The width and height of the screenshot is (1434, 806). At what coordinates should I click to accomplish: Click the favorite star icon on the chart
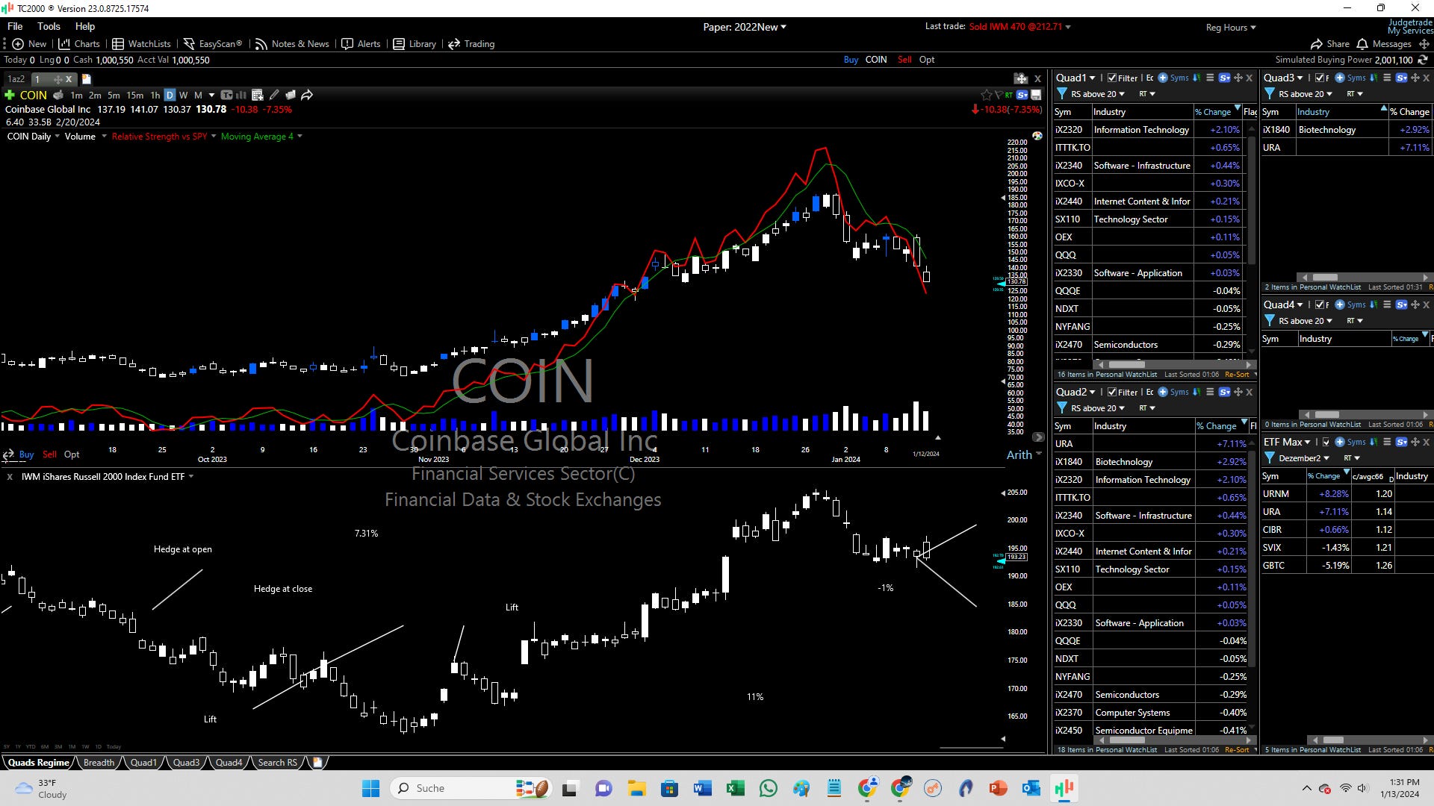coord(986,95)
